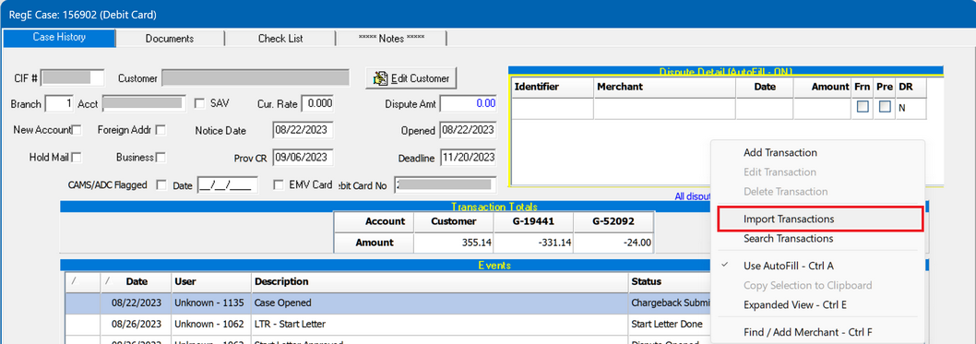976x344 pixels.
Task: Select the Case Opened event row
Action: (388, 302)
